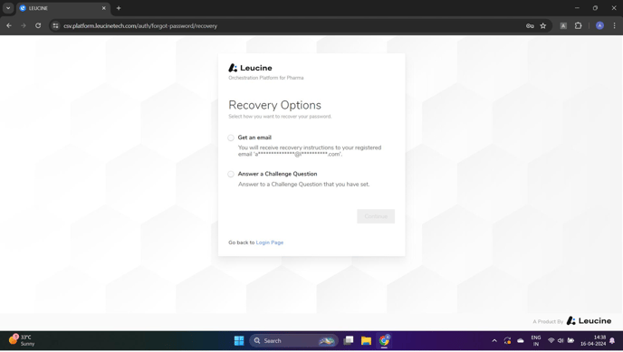Screen dimensions: 623x352
Task: Open Chrome three-dot menu
Action: click(614, 26)
